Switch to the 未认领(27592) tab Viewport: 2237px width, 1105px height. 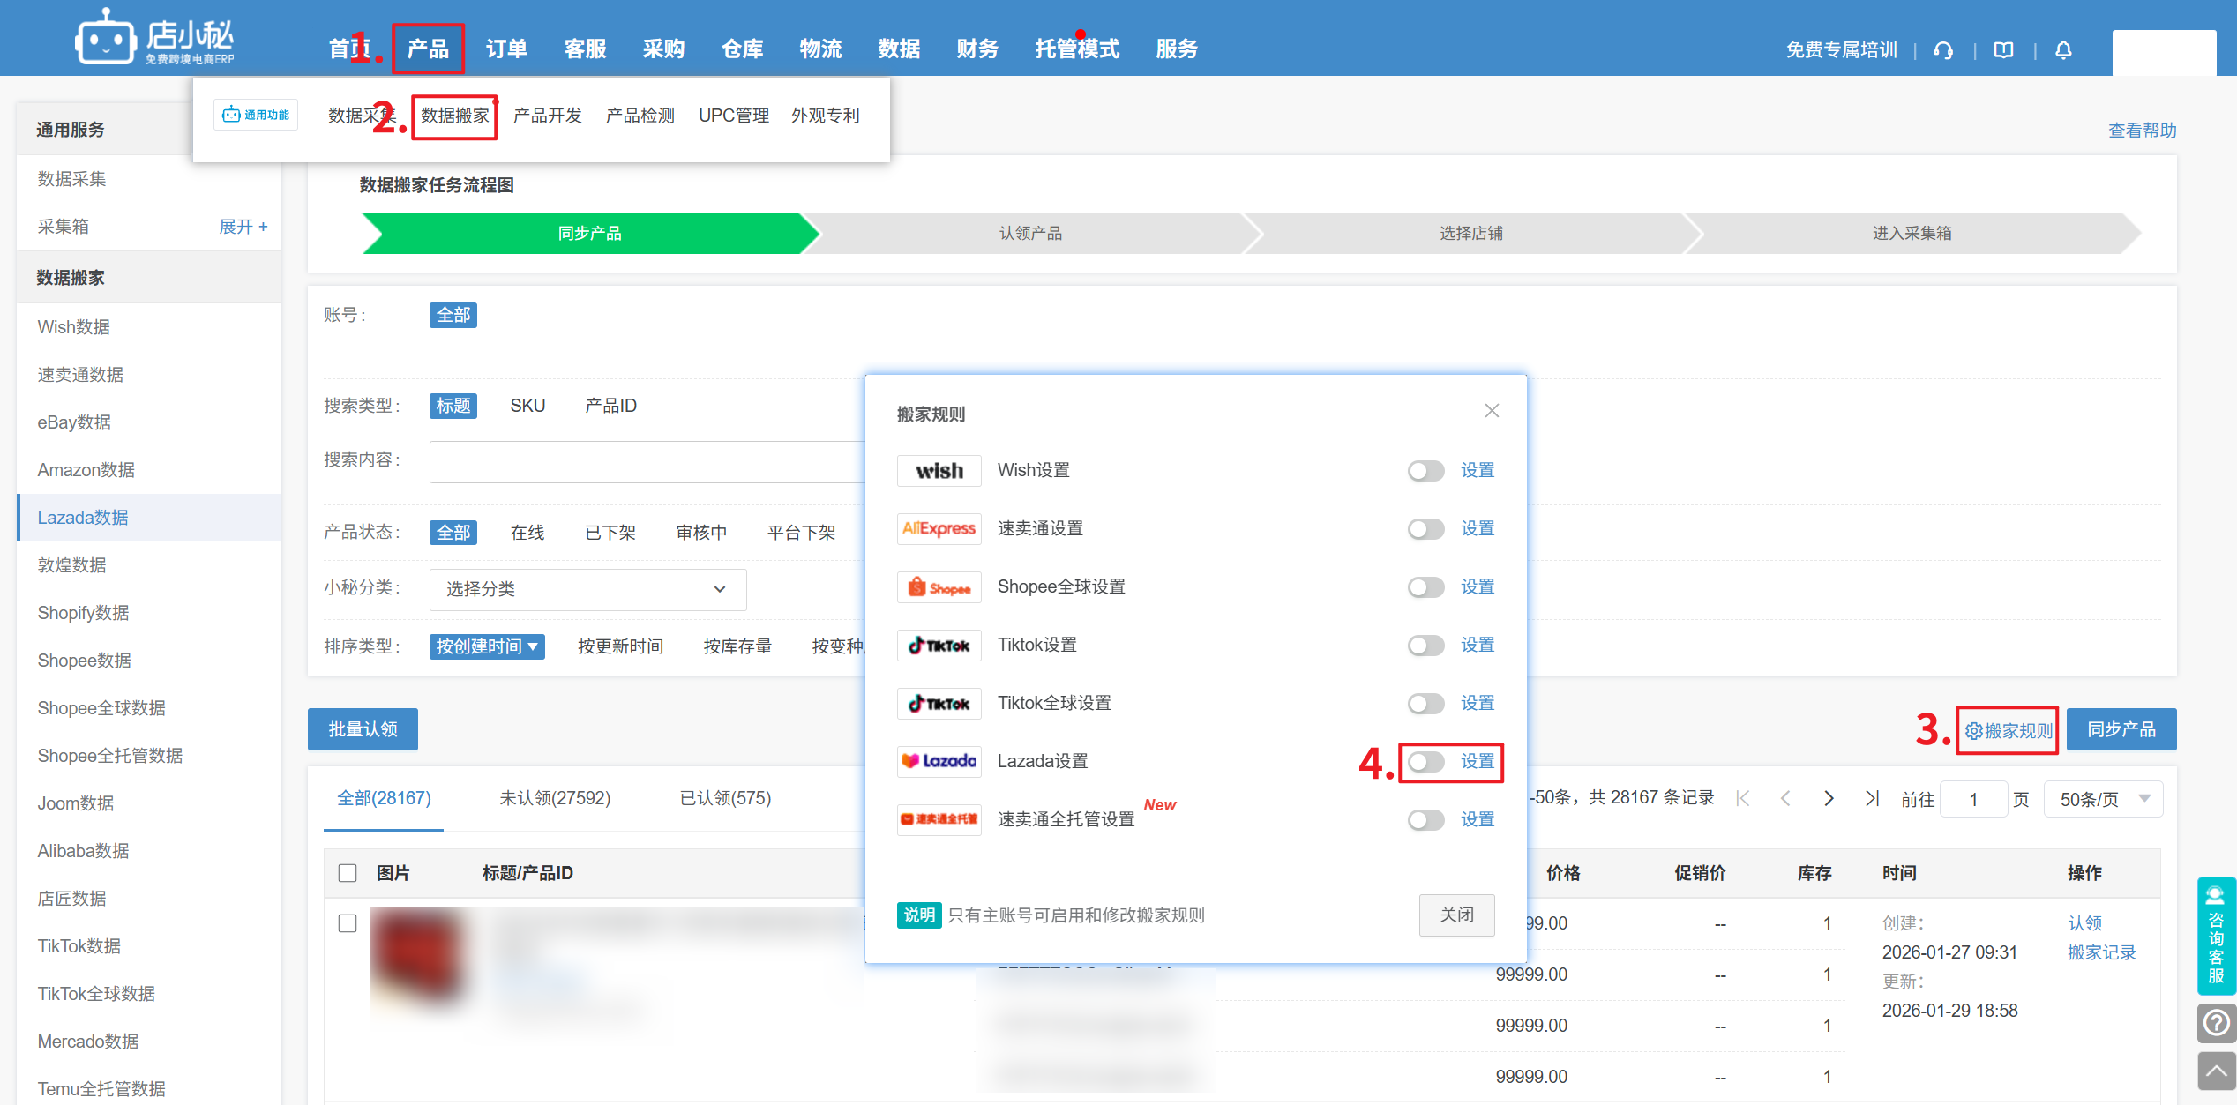click(555, 798)
